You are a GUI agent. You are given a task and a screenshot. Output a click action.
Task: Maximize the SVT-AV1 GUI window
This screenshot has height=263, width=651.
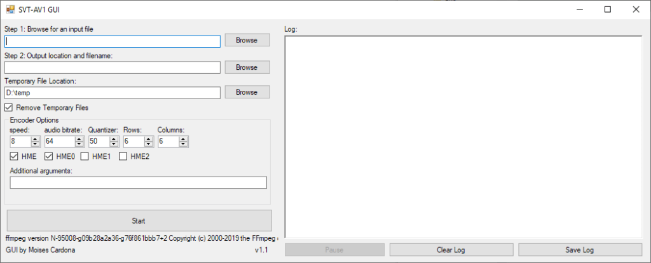coord(607,10)
